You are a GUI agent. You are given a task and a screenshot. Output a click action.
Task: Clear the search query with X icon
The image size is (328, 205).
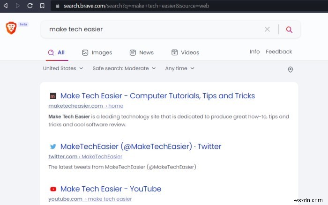pyautogui.click(x=267, y=29)
